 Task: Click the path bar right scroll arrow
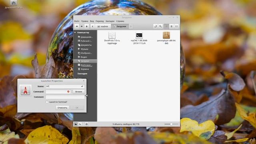[131, 26]
